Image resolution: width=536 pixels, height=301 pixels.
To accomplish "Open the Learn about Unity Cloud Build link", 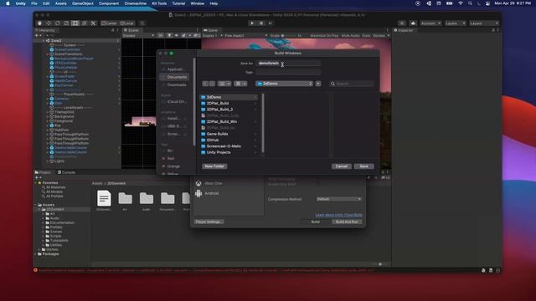I will click(338, 215).
